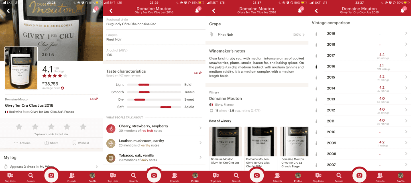
Task: Open notifications bell on Vintage comparison screen
Action: 403,10
